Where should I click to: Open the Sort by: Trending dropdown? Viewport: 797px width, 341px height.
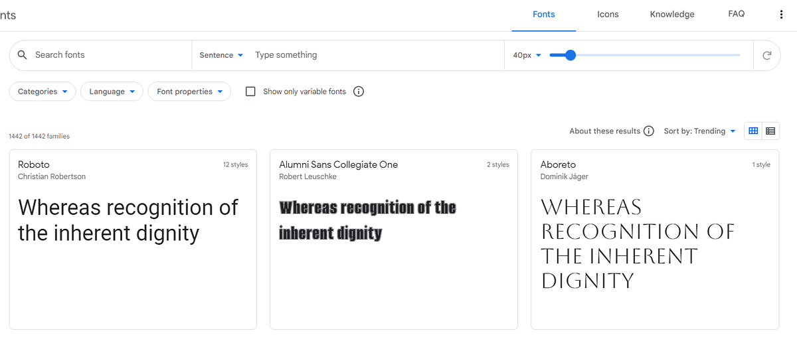699,131
